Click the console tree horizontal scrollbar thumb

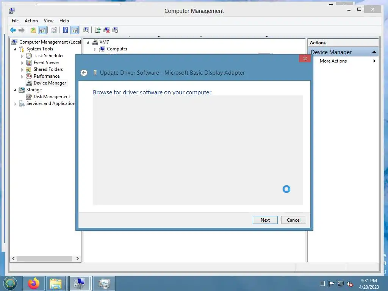point(44,258)
